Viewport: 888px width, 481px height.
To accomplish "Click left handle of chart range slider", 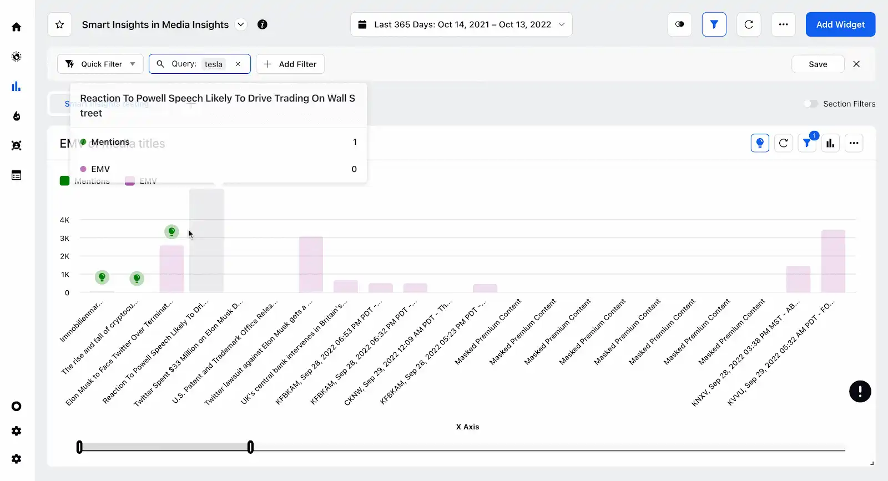I will click(x=79, y=447).
